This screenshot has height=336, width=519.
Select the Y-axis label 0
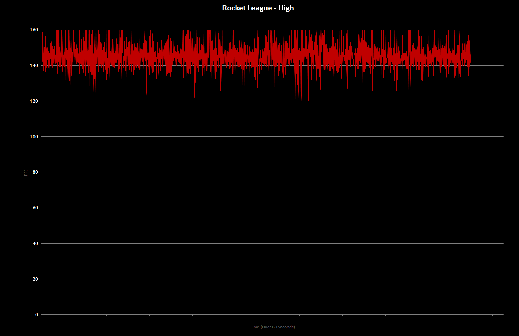(37, 315)
